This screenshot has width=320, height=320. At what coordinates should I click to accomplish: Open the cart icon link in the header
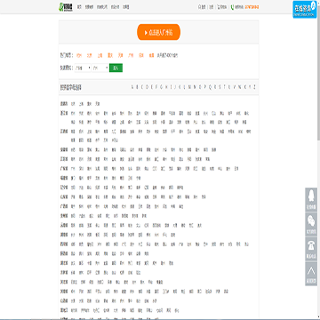point(219,7)
